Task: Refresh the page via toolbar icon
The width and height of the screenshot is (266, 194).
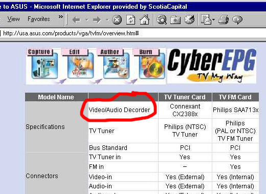Action: pyautogui.click(x=130, y=19)
